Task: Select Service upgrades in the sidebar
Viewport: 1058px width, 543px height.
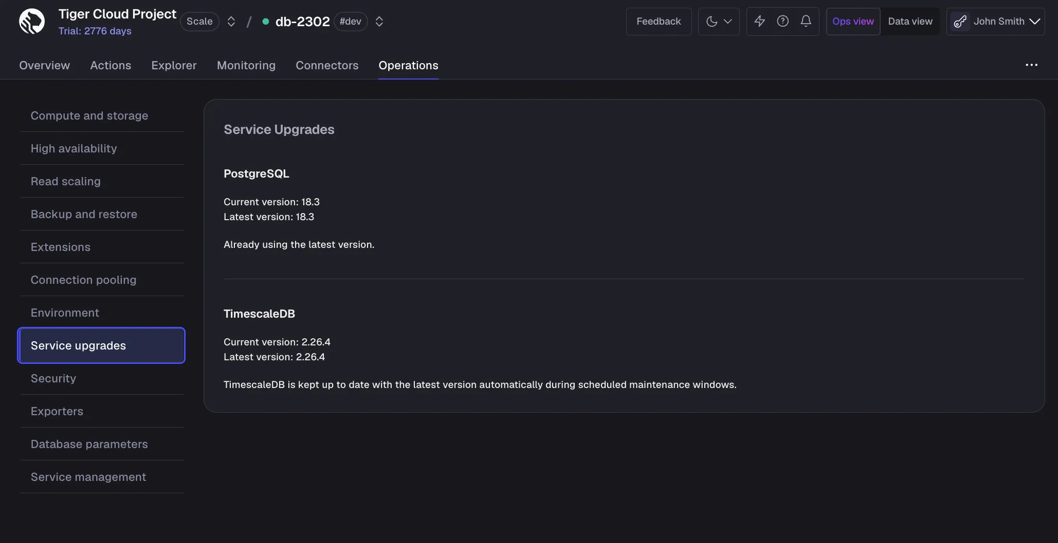Action: (101, 345)
